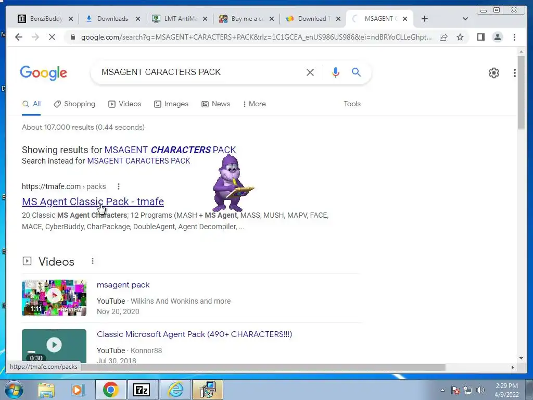Launch Windows Media Player from taskbar
The width and height of the screenshot is (533, 400).
pyautogui.click(x=78, y=390)
